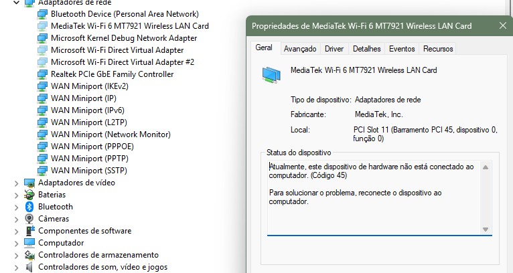
Task: Click the WAN Miniport (IP) icon
Action: (x=42, y=98)
